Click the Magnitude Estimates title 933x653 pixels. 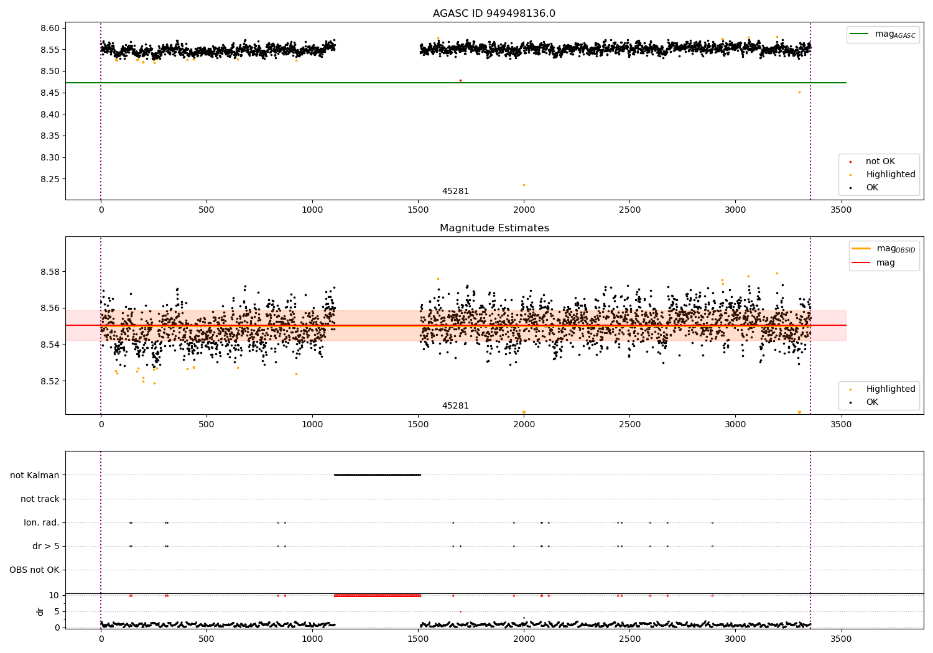(x=494, y=228)
